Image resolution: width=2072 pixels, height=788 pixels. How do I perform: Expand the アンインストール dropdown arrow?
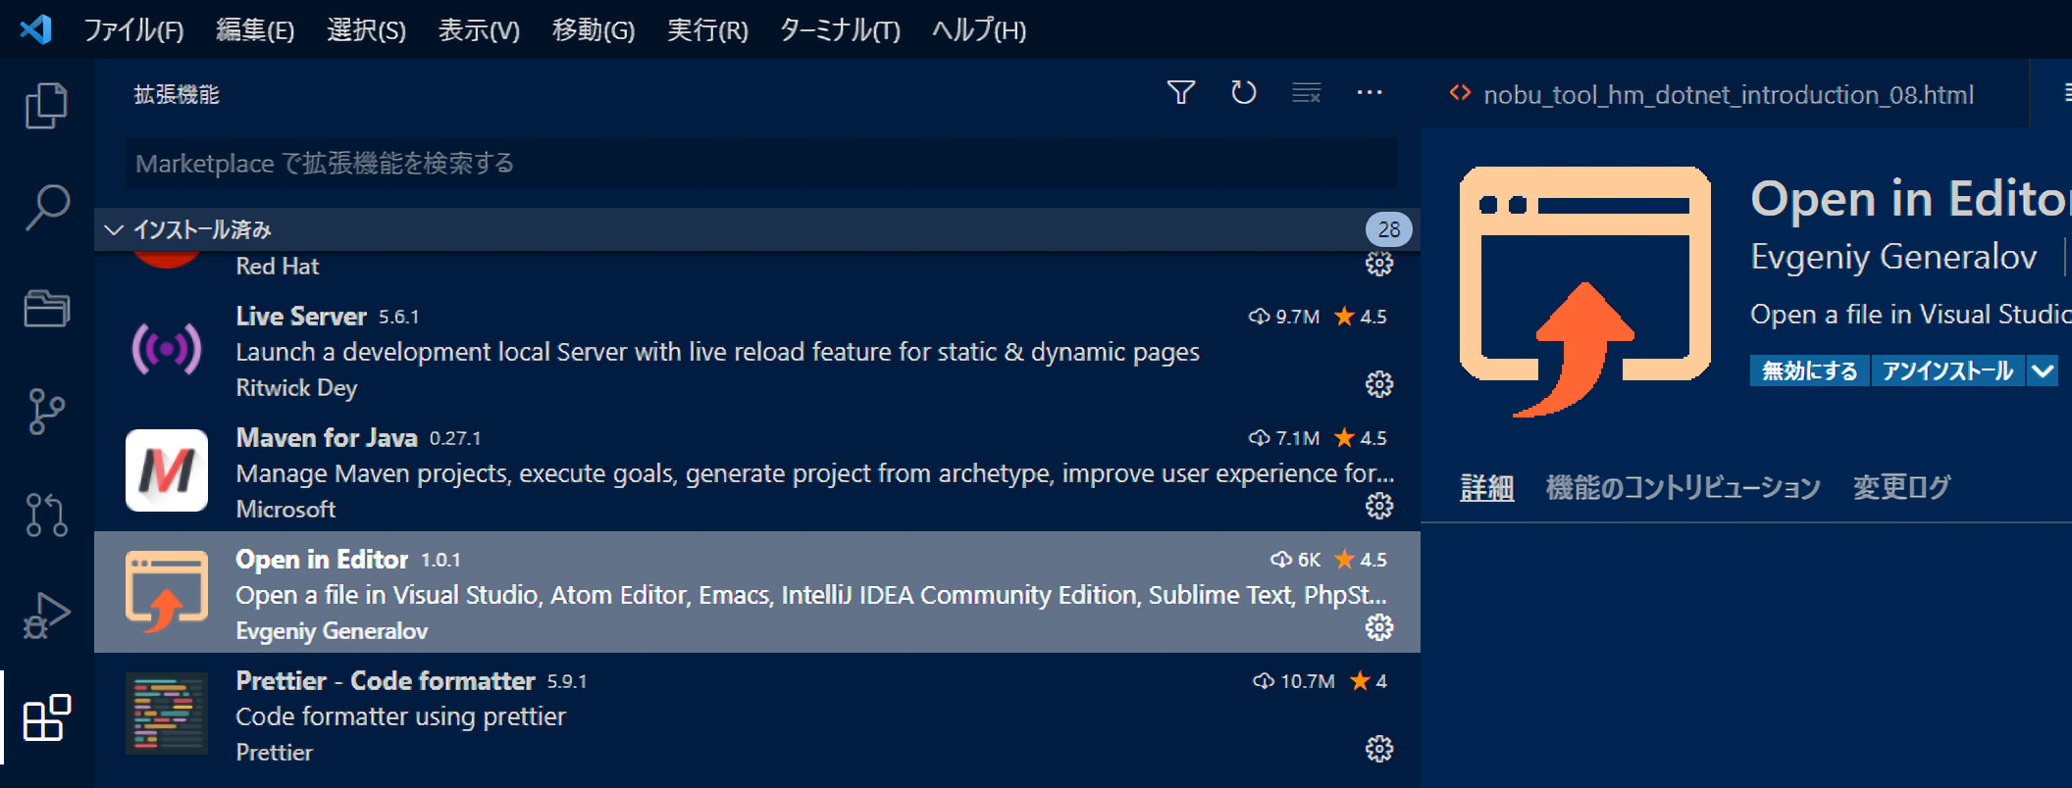pos(2043,371)
